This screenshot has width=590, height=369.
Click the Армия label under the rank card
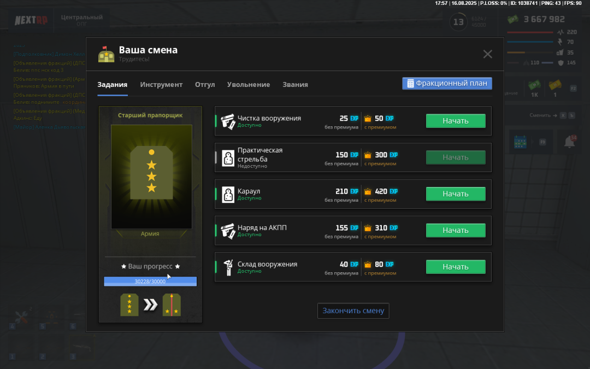pos(150,234)
